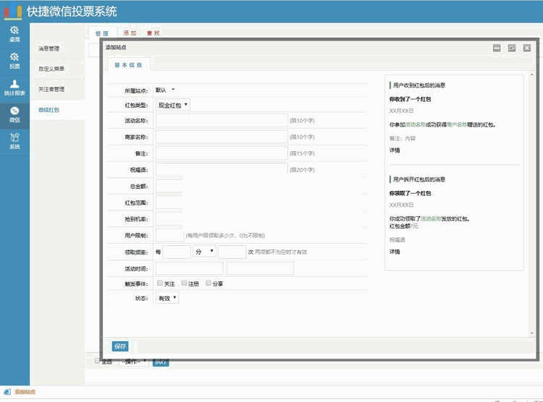Tick the 分享 trigger event checkbox

[209, 283]
